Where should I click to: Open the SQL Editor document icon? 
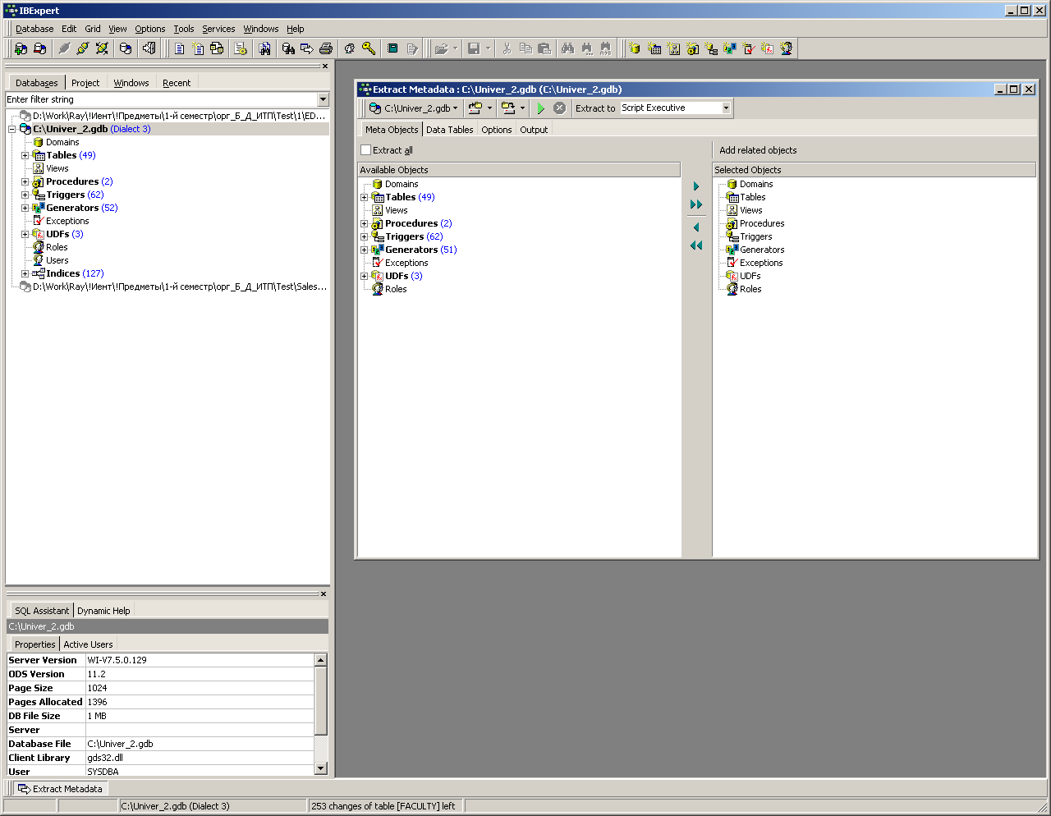[179, 48]
